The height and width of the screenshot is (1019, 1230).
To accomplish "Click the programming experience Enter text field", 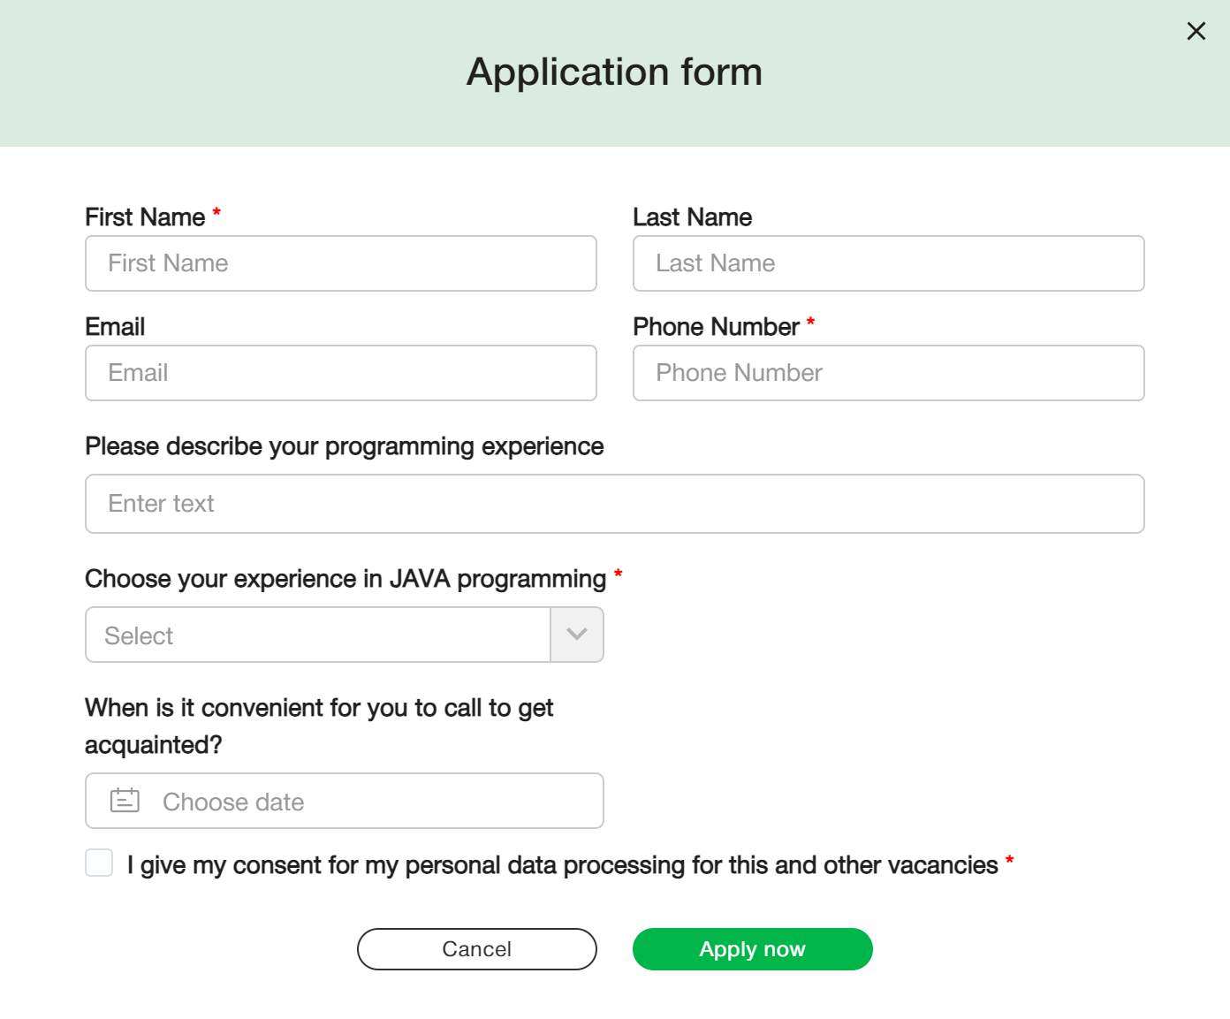I will tap(615, 504).
